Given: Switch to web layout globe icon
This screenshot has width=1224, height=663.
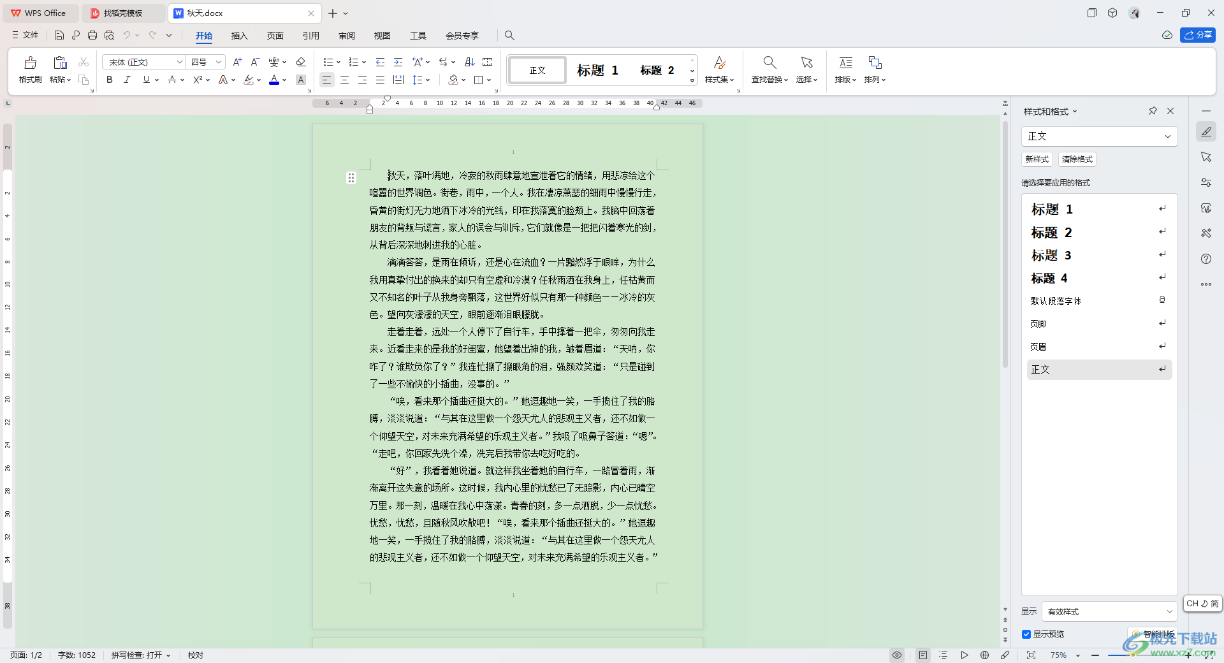Looking at the screenshot, I should coord(984,655).
